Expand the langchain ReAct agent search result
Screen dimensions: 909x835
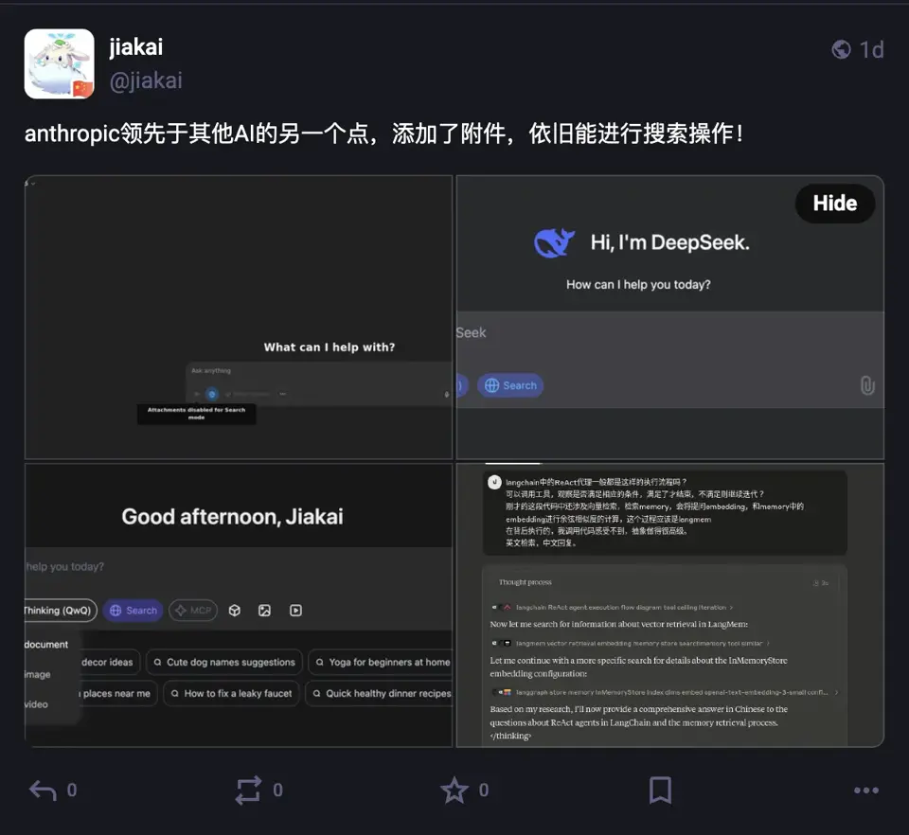(x=613, y=607)
